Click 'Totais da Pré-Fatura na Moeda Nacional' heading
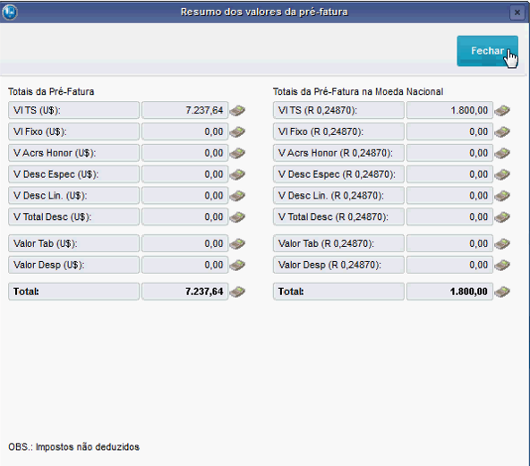 (358, 92)
